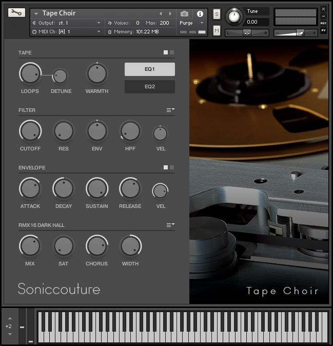Open the wrench edit mode icon
This screenshot has height=346, width=333.
16,13
